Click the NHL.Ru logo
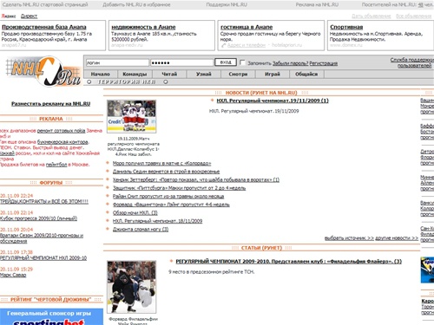This screenshot has width=434, height=325. tap(43, 71)
